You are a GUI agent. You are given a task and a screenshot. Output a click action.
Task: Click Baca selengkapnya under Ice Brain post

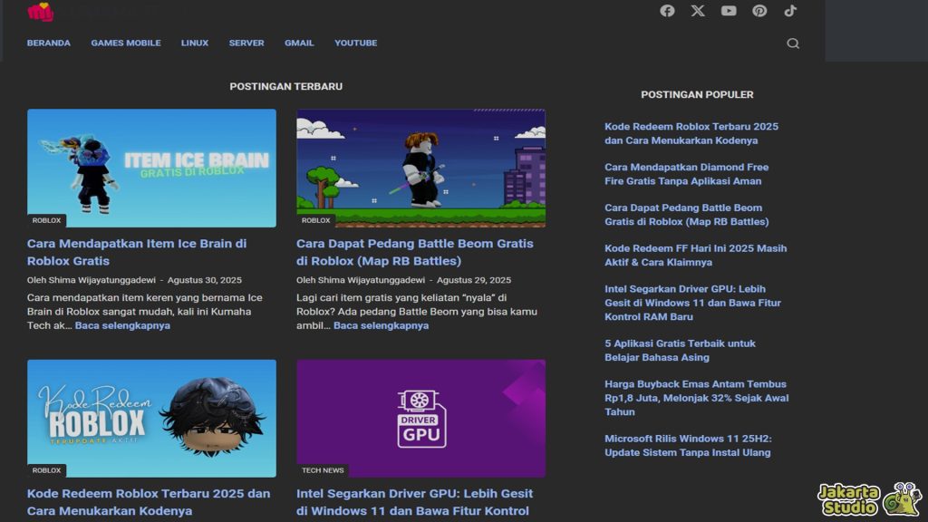(x=122, y=325)
